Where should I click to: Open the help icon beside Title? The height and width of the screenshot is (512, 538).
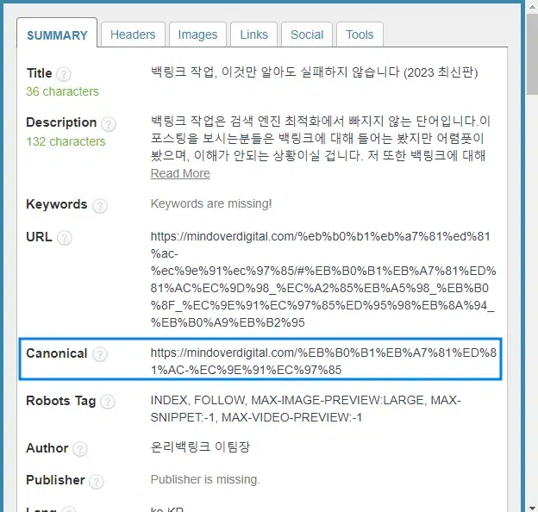tap(64, 74)
